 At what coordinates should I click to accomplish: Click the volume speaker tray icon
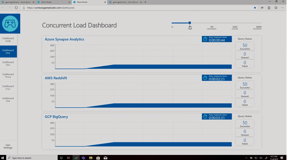click(x=261, y=158)
